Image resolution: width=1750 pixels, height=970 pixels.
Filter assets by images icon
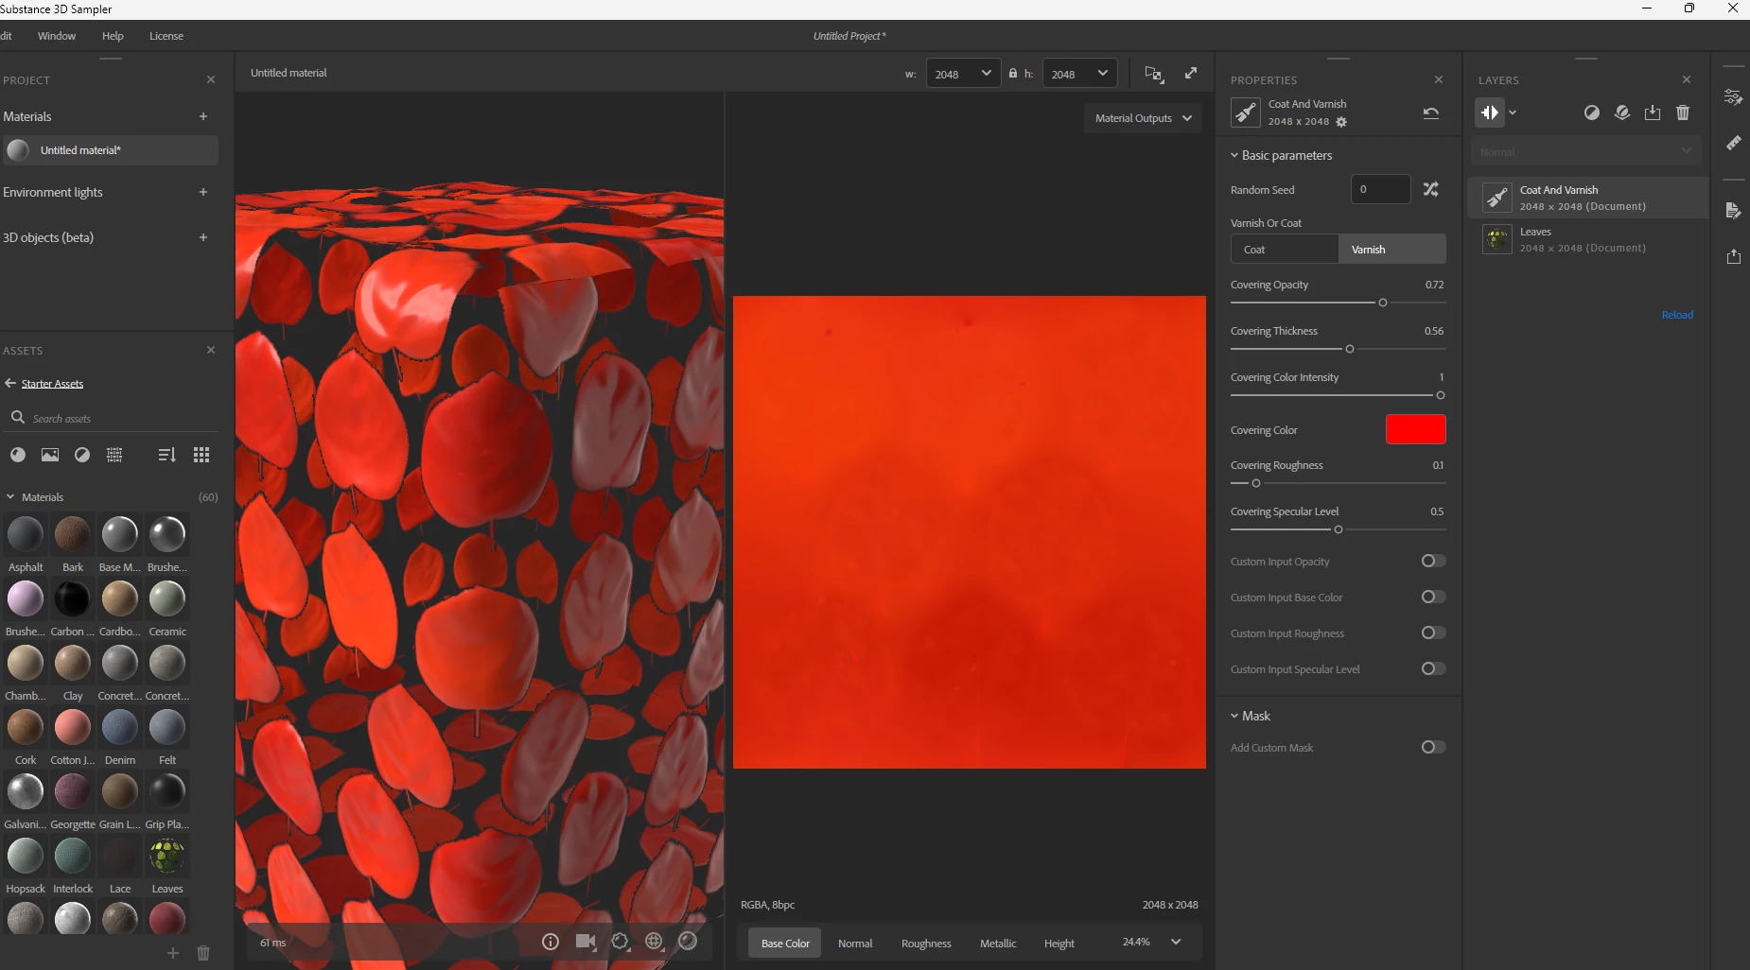[50, 455]
